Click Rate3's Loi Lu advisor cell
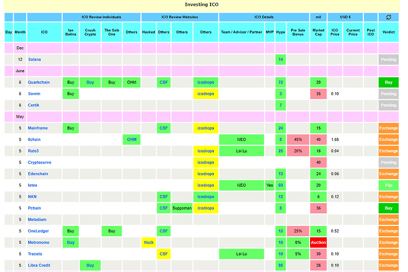The height and width of the screenshot is (272, 408). [242, 151]
